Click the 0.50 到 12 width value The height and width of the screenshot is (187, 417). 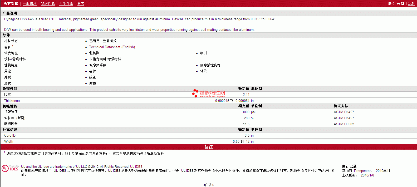(241, 141)
